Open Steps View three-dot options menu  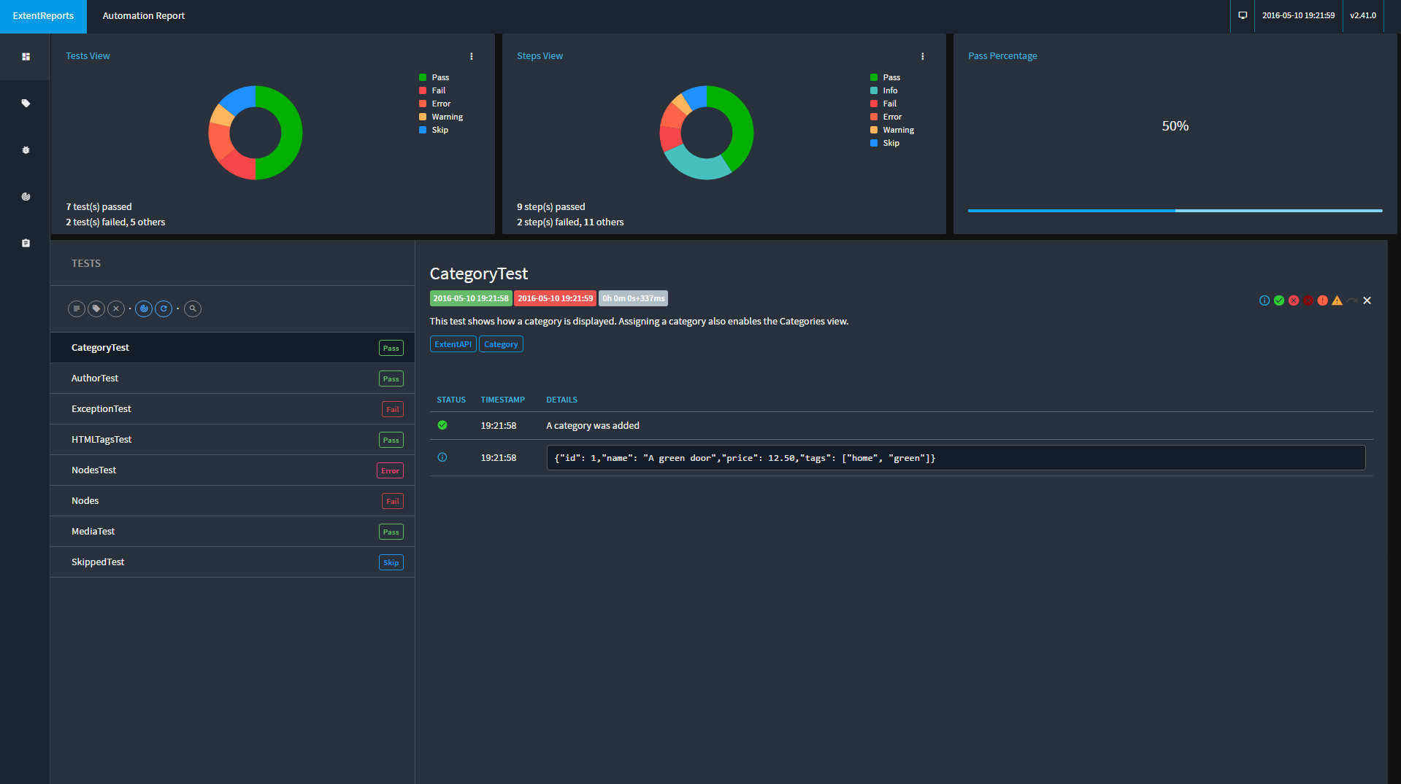click(923, 56)
